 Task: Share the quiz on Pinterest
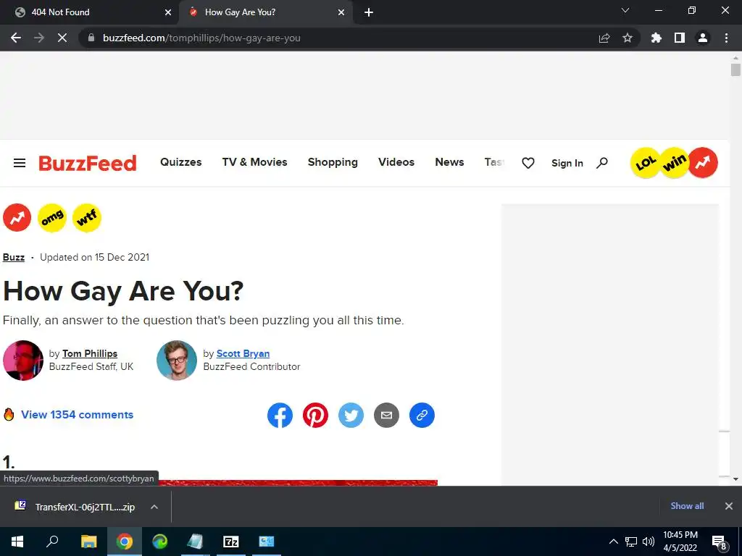(x=316, y=415)
